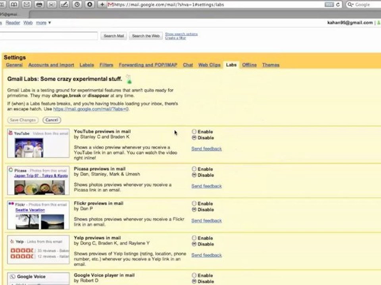381x285 pixels.
Task: Enable Picasa previews in mail
Action: (194, 169)
